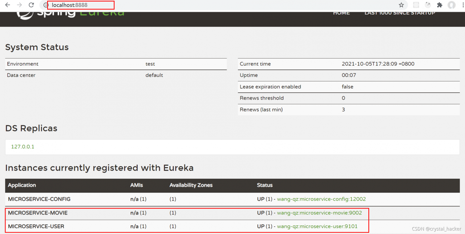Go back with the browser back arrow
This screenshot has height=234, width=465.
pyautogui.click(x=8, y=5)
